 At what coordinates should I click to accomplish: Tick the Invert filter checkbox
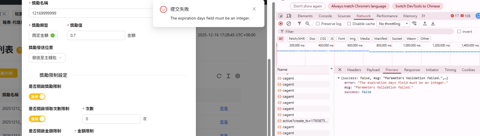(x=459, y=31)
